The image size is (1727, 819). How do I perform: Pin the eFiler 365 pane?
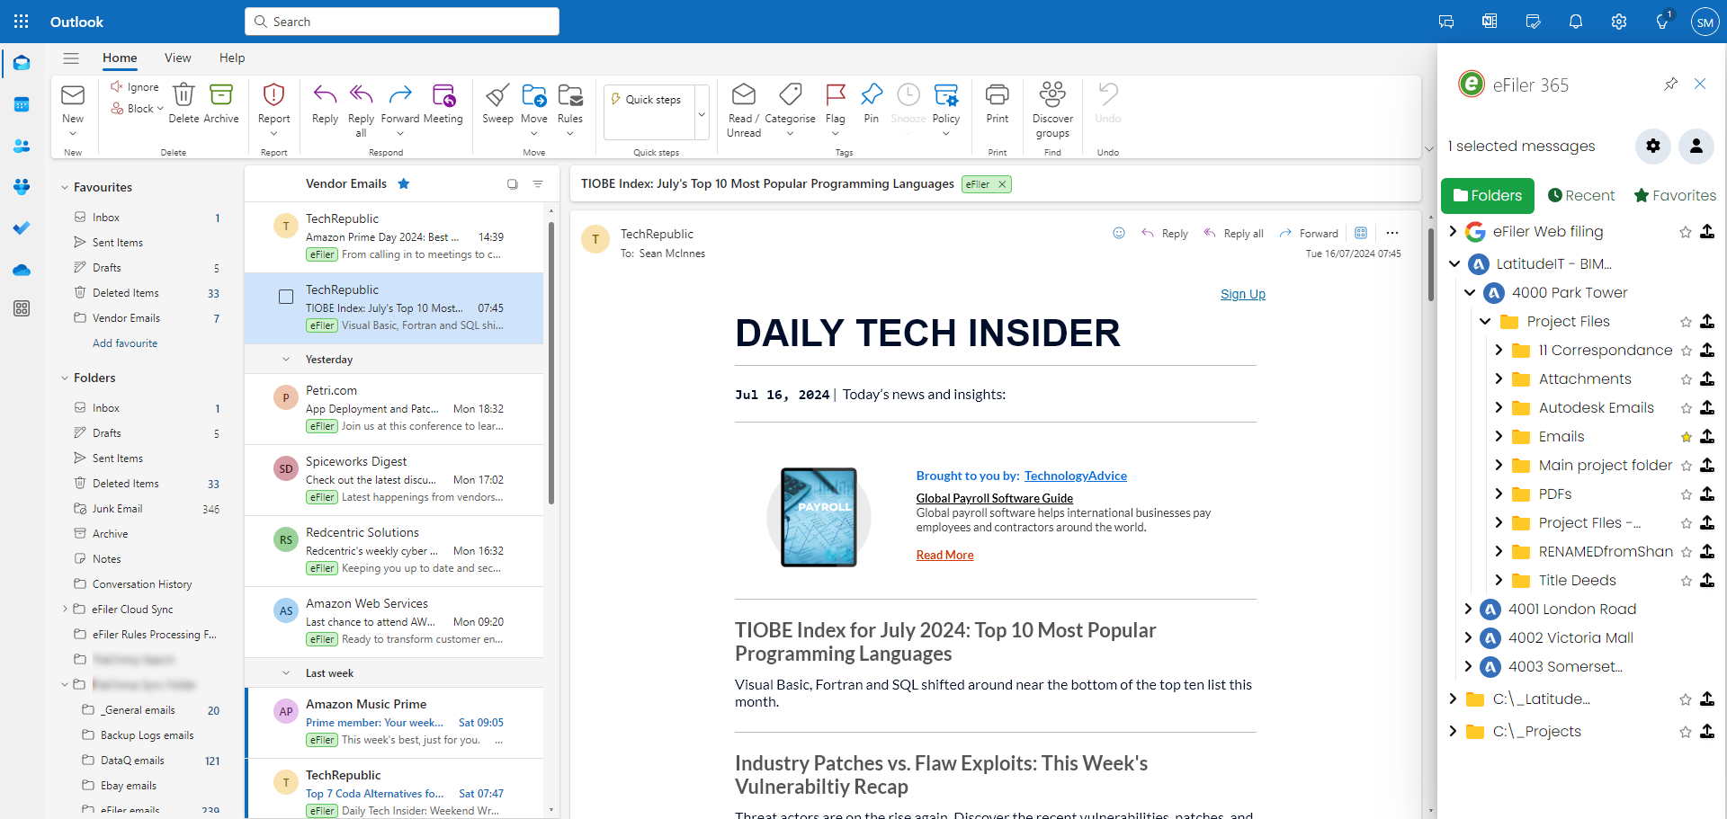point(1671,84)
